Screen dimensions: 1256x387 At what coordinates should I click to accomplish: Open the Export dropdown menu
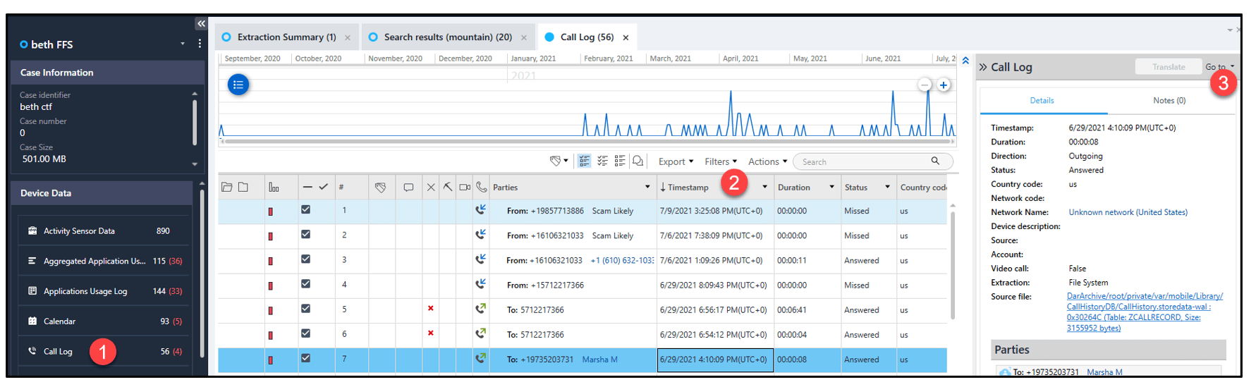point(676,161)
